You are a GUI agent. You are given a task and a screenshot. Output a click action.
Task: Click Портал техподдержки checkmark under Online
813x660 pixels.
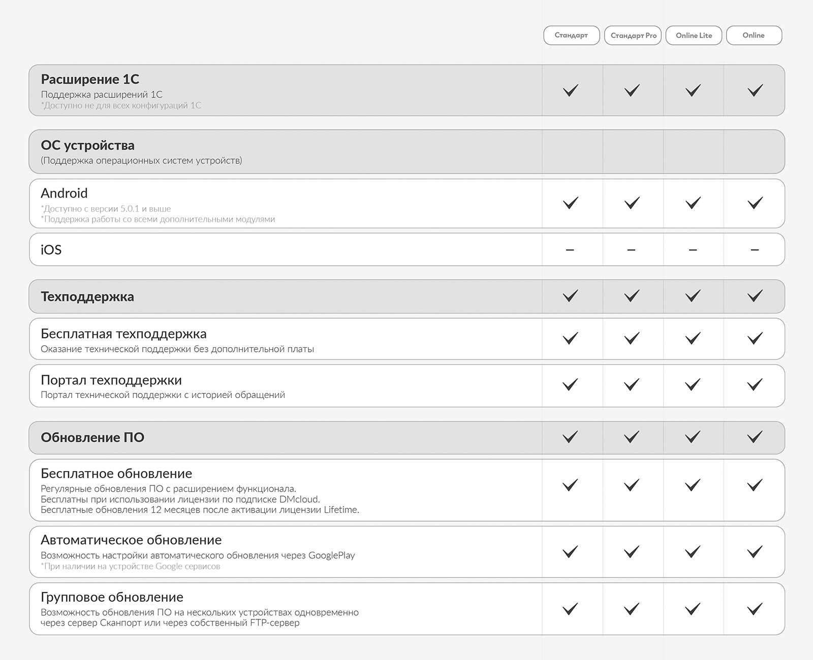755,385
